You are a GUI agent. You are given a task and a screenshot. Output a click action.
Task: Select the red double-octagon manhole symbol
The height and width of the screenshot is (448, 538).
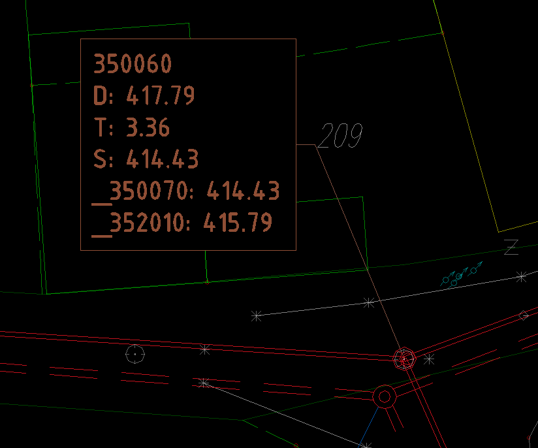point(405,359)
